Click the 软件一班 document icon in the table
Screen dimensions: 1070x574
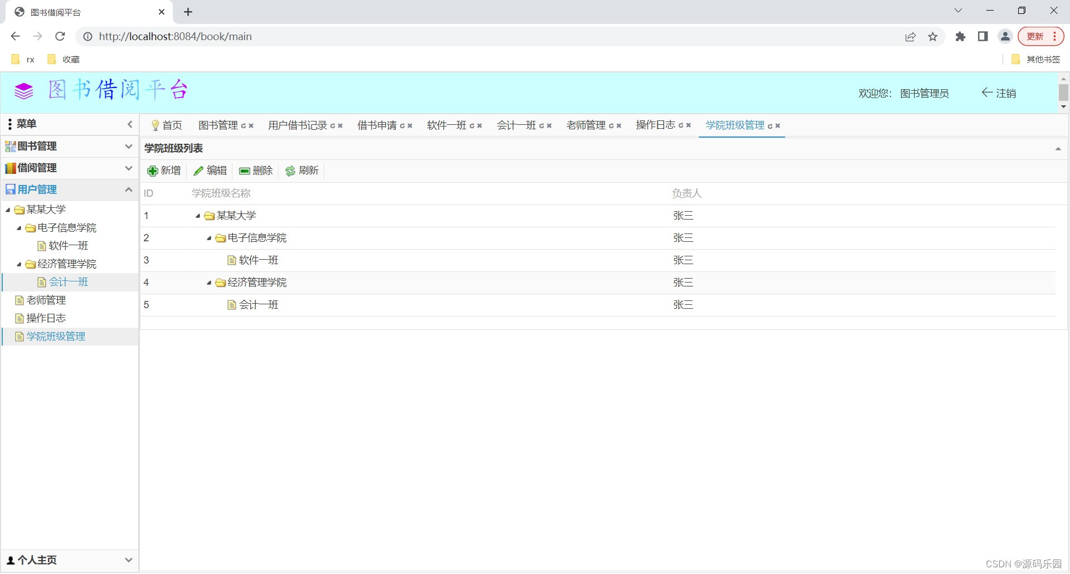232,260
